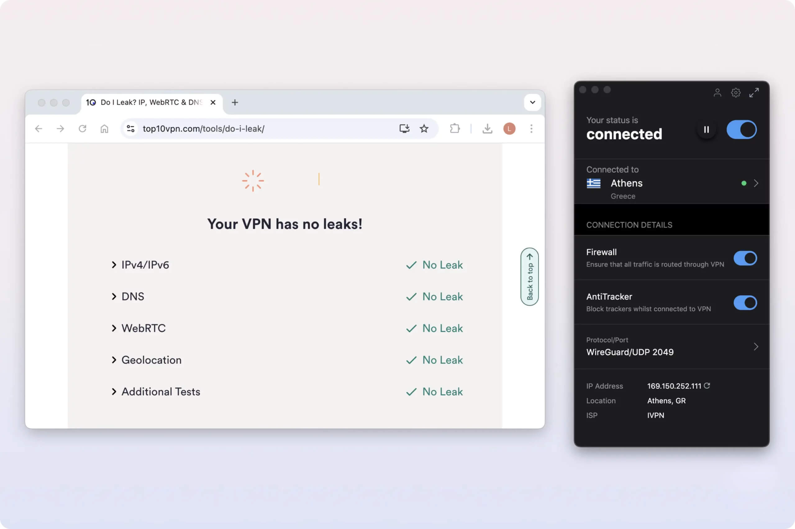Pause the VPN connection
This screenshot has width=795, height=529.
click(x=706, y=129)
